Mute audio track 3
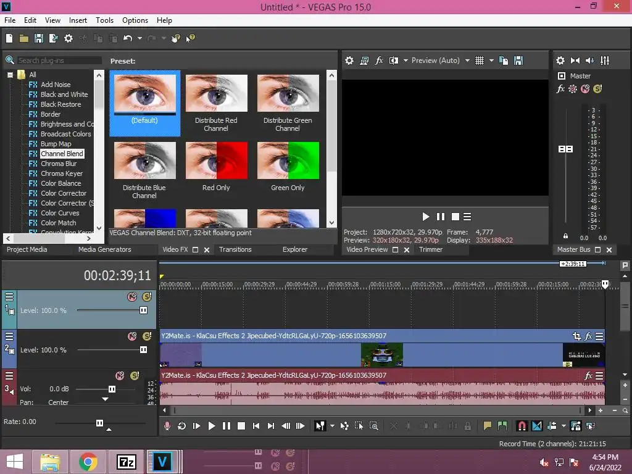The image size is (632, 474). click(120, 376)
